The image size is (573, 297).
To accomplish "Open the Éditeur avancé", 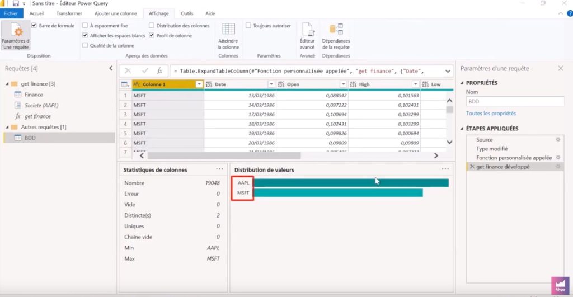I will [307, 35].
